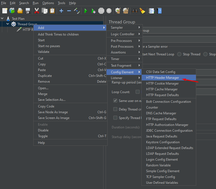Tick the Specify Thread lifetime checkbox
Viewport: 216px width, 189px height.
[x=115, y=118]
